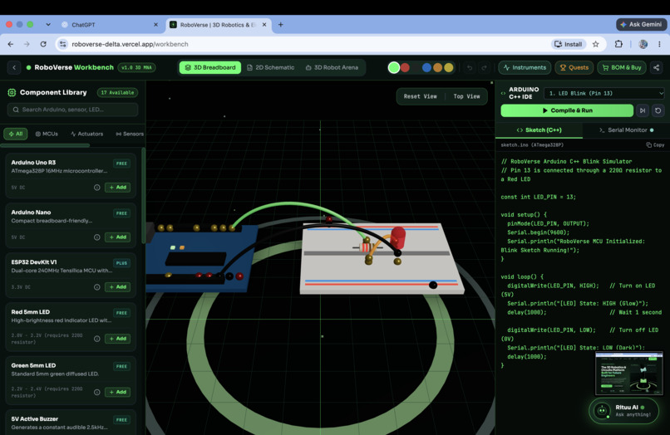Image resolution: width=670 pixels, height=435 pixels.
Task: Click the back arrow beside RoboVerse Workbench
Action: 14,67
